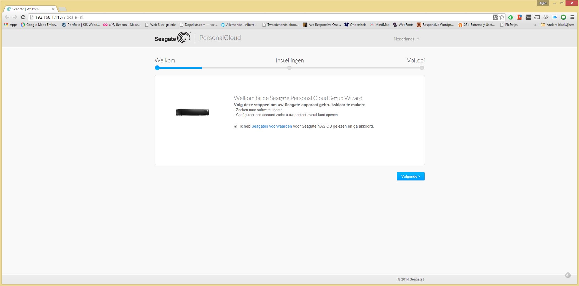Click the checkmark mail extension icon
Image resolution: width=579 pixels, height=286 pixels.
pyautogui.click(x=546, y=17)
